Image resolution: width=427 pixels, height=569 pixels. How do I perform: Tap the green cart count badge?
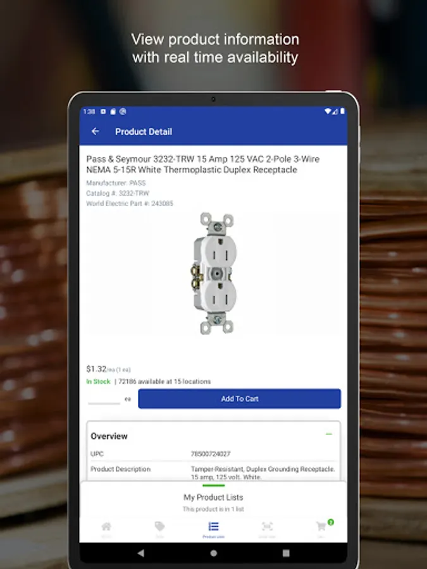tap(330, 522)
